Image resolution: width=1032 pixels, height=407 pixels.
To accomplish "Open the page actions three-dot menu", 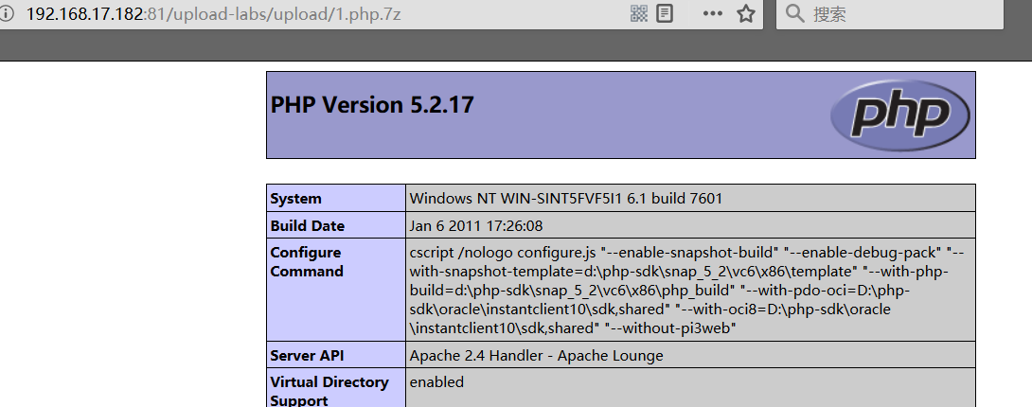I will click(712, 13).
